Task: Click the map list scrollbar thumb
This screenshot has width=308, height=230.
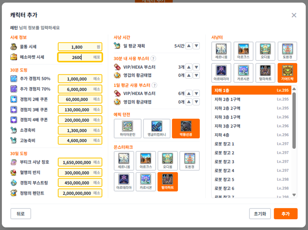Action: pyautogui.click(x=294, y=121)
